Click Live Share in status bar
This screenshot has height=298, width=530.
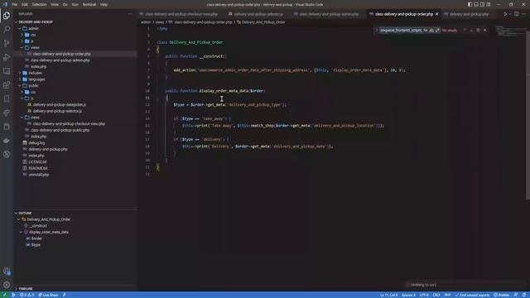click(x=48, y=295)
